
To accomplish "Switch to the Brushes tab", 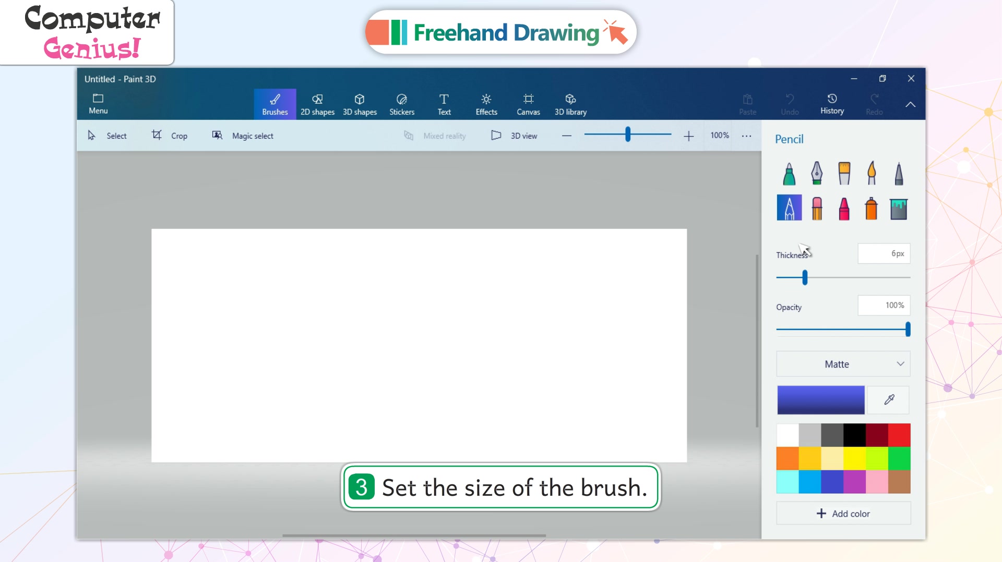I will tap(275, 104).
